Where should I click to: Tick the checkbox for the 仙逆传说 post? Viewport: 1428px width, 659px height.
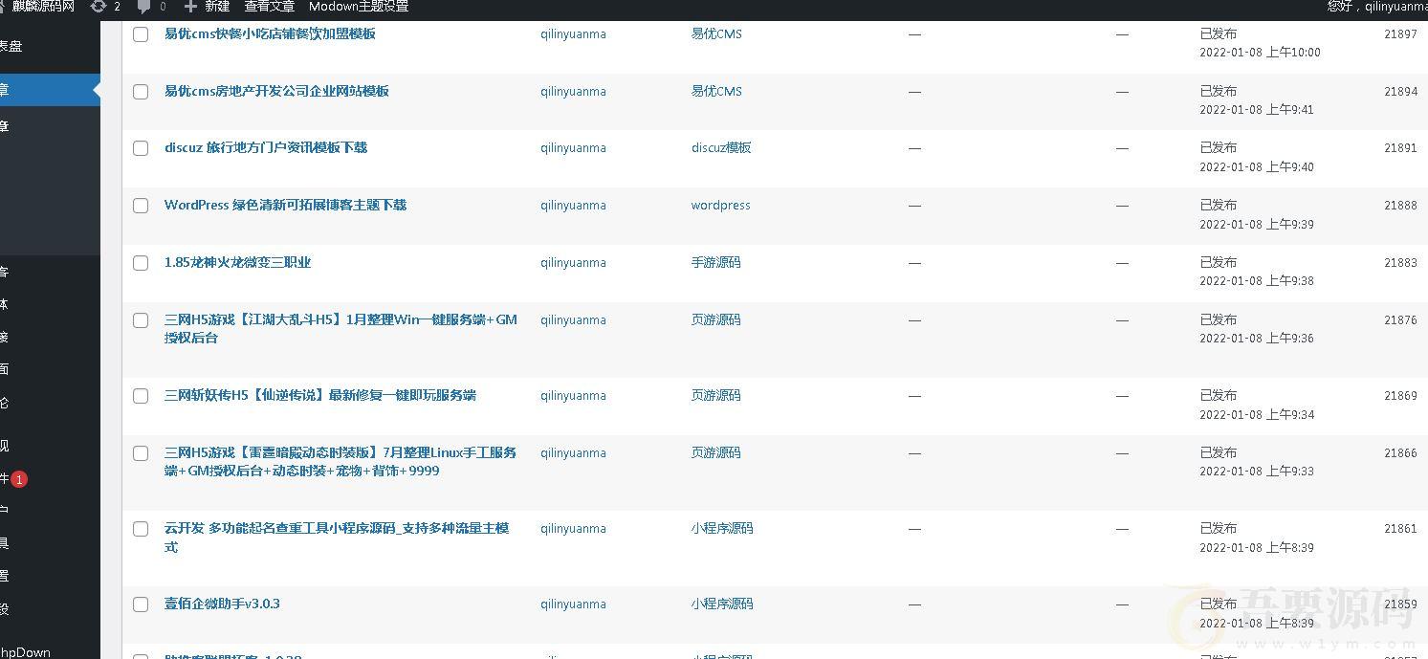[141, 396]
